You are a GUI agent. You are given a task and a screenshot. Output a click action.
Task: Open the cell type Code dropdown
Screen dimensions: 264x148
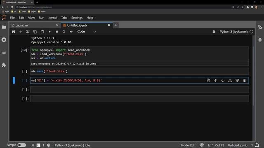point(86,32)
